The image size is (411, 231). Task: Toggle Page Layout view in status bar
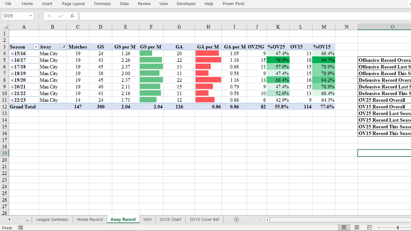pyautogui.click(x=356, y=227)
